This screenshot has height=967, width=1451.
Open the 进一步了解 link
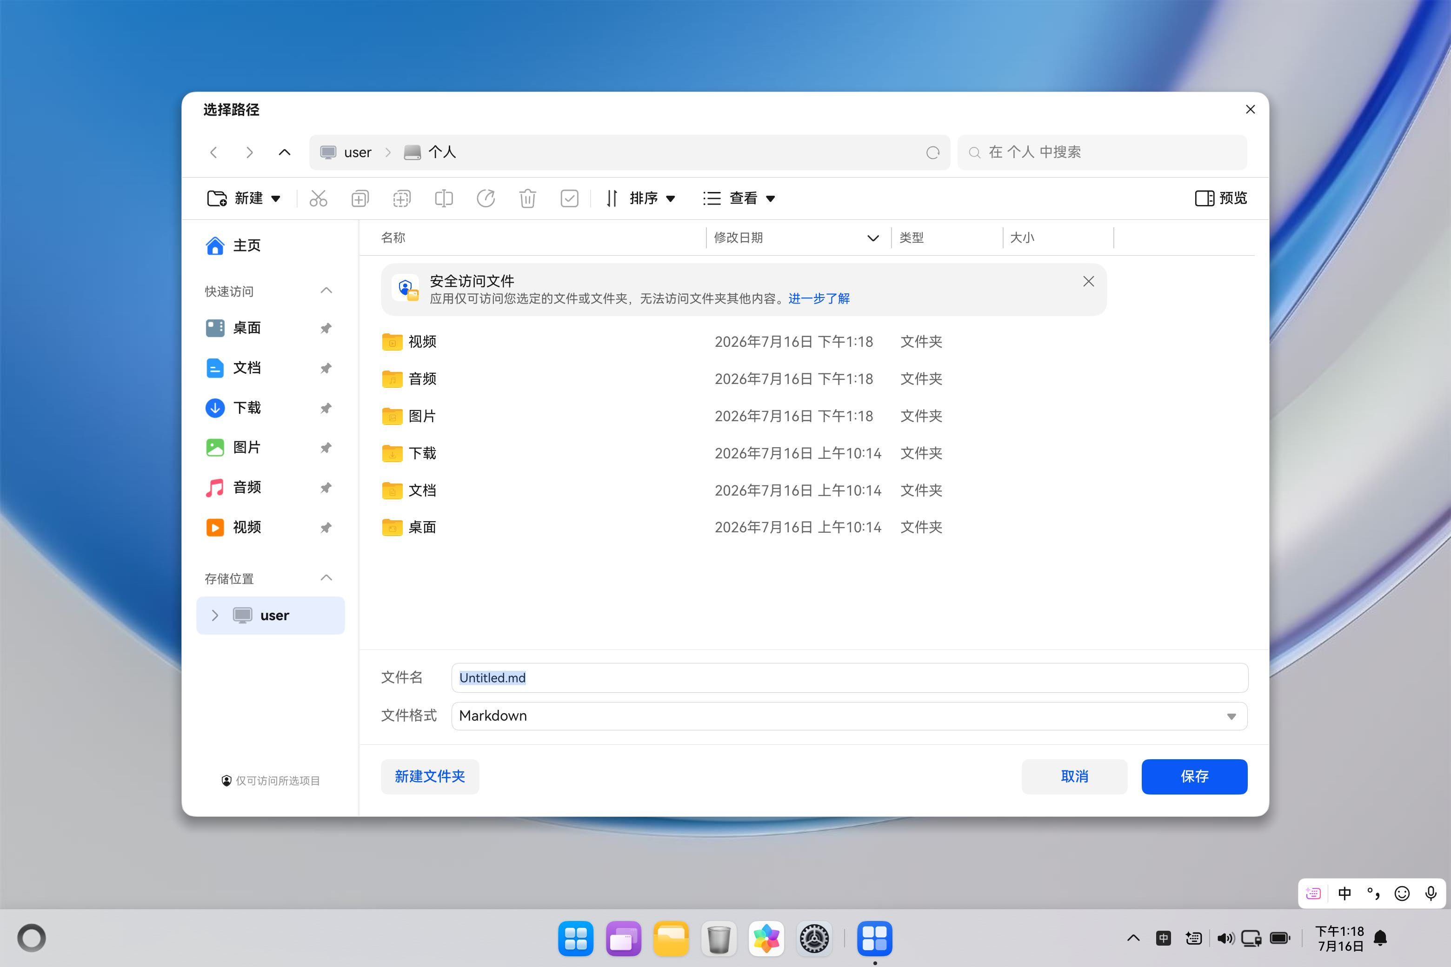(x=819, y=298)
